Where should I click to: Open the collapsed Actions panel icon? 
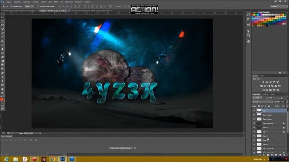[x=248, y=19]
